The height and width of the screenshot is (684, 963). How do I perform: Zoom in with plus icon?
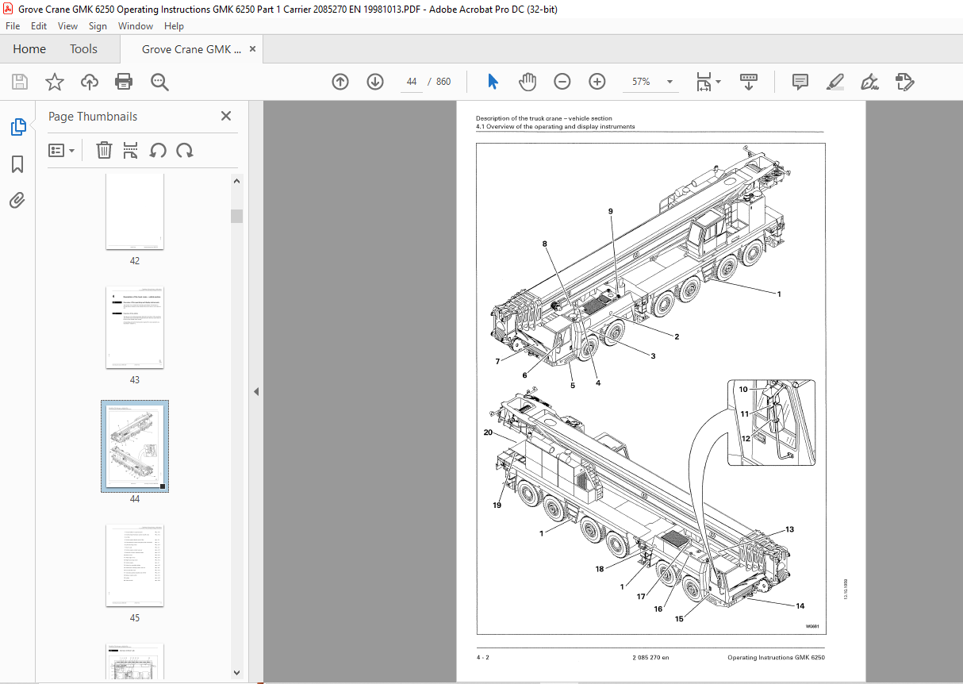click(597, 82)
